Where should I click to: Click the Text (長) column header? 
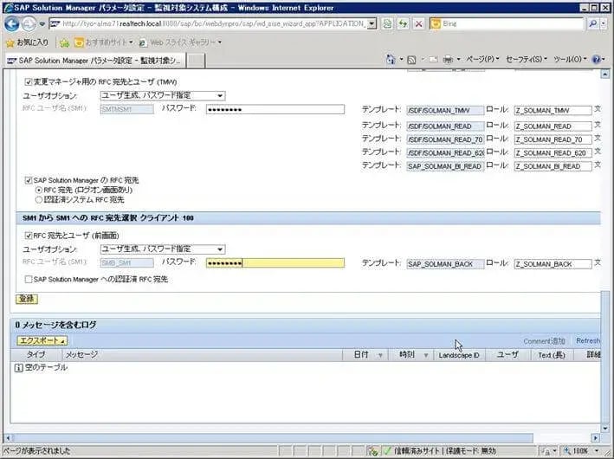click(552, 355)
